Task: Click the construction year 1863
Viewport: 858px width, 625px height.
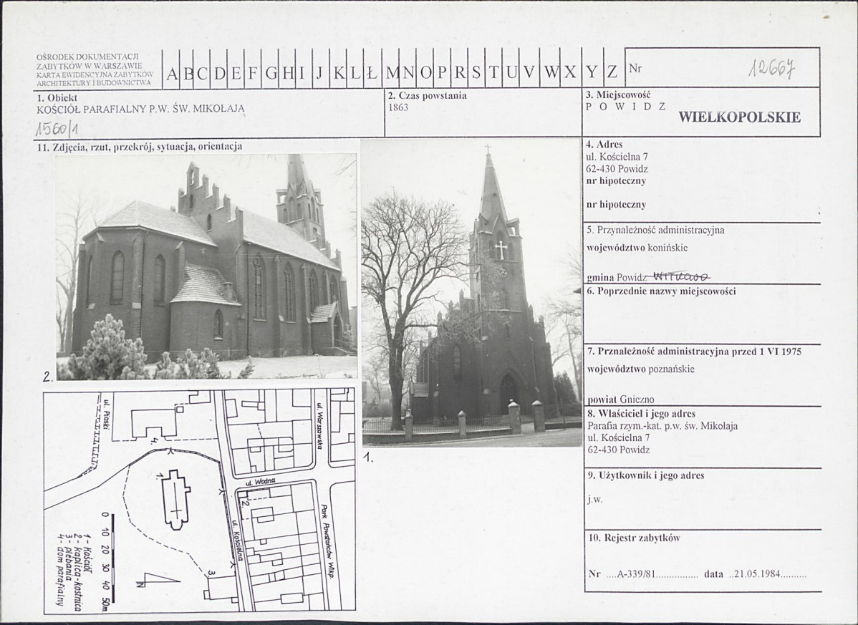Action: tap(397, 107)
